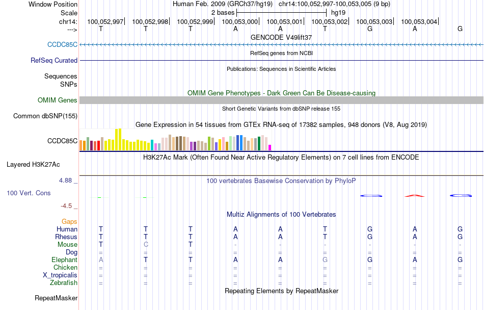Select the Elephant alignment row label
Screen dimensions: 484x310
(65, 260)
